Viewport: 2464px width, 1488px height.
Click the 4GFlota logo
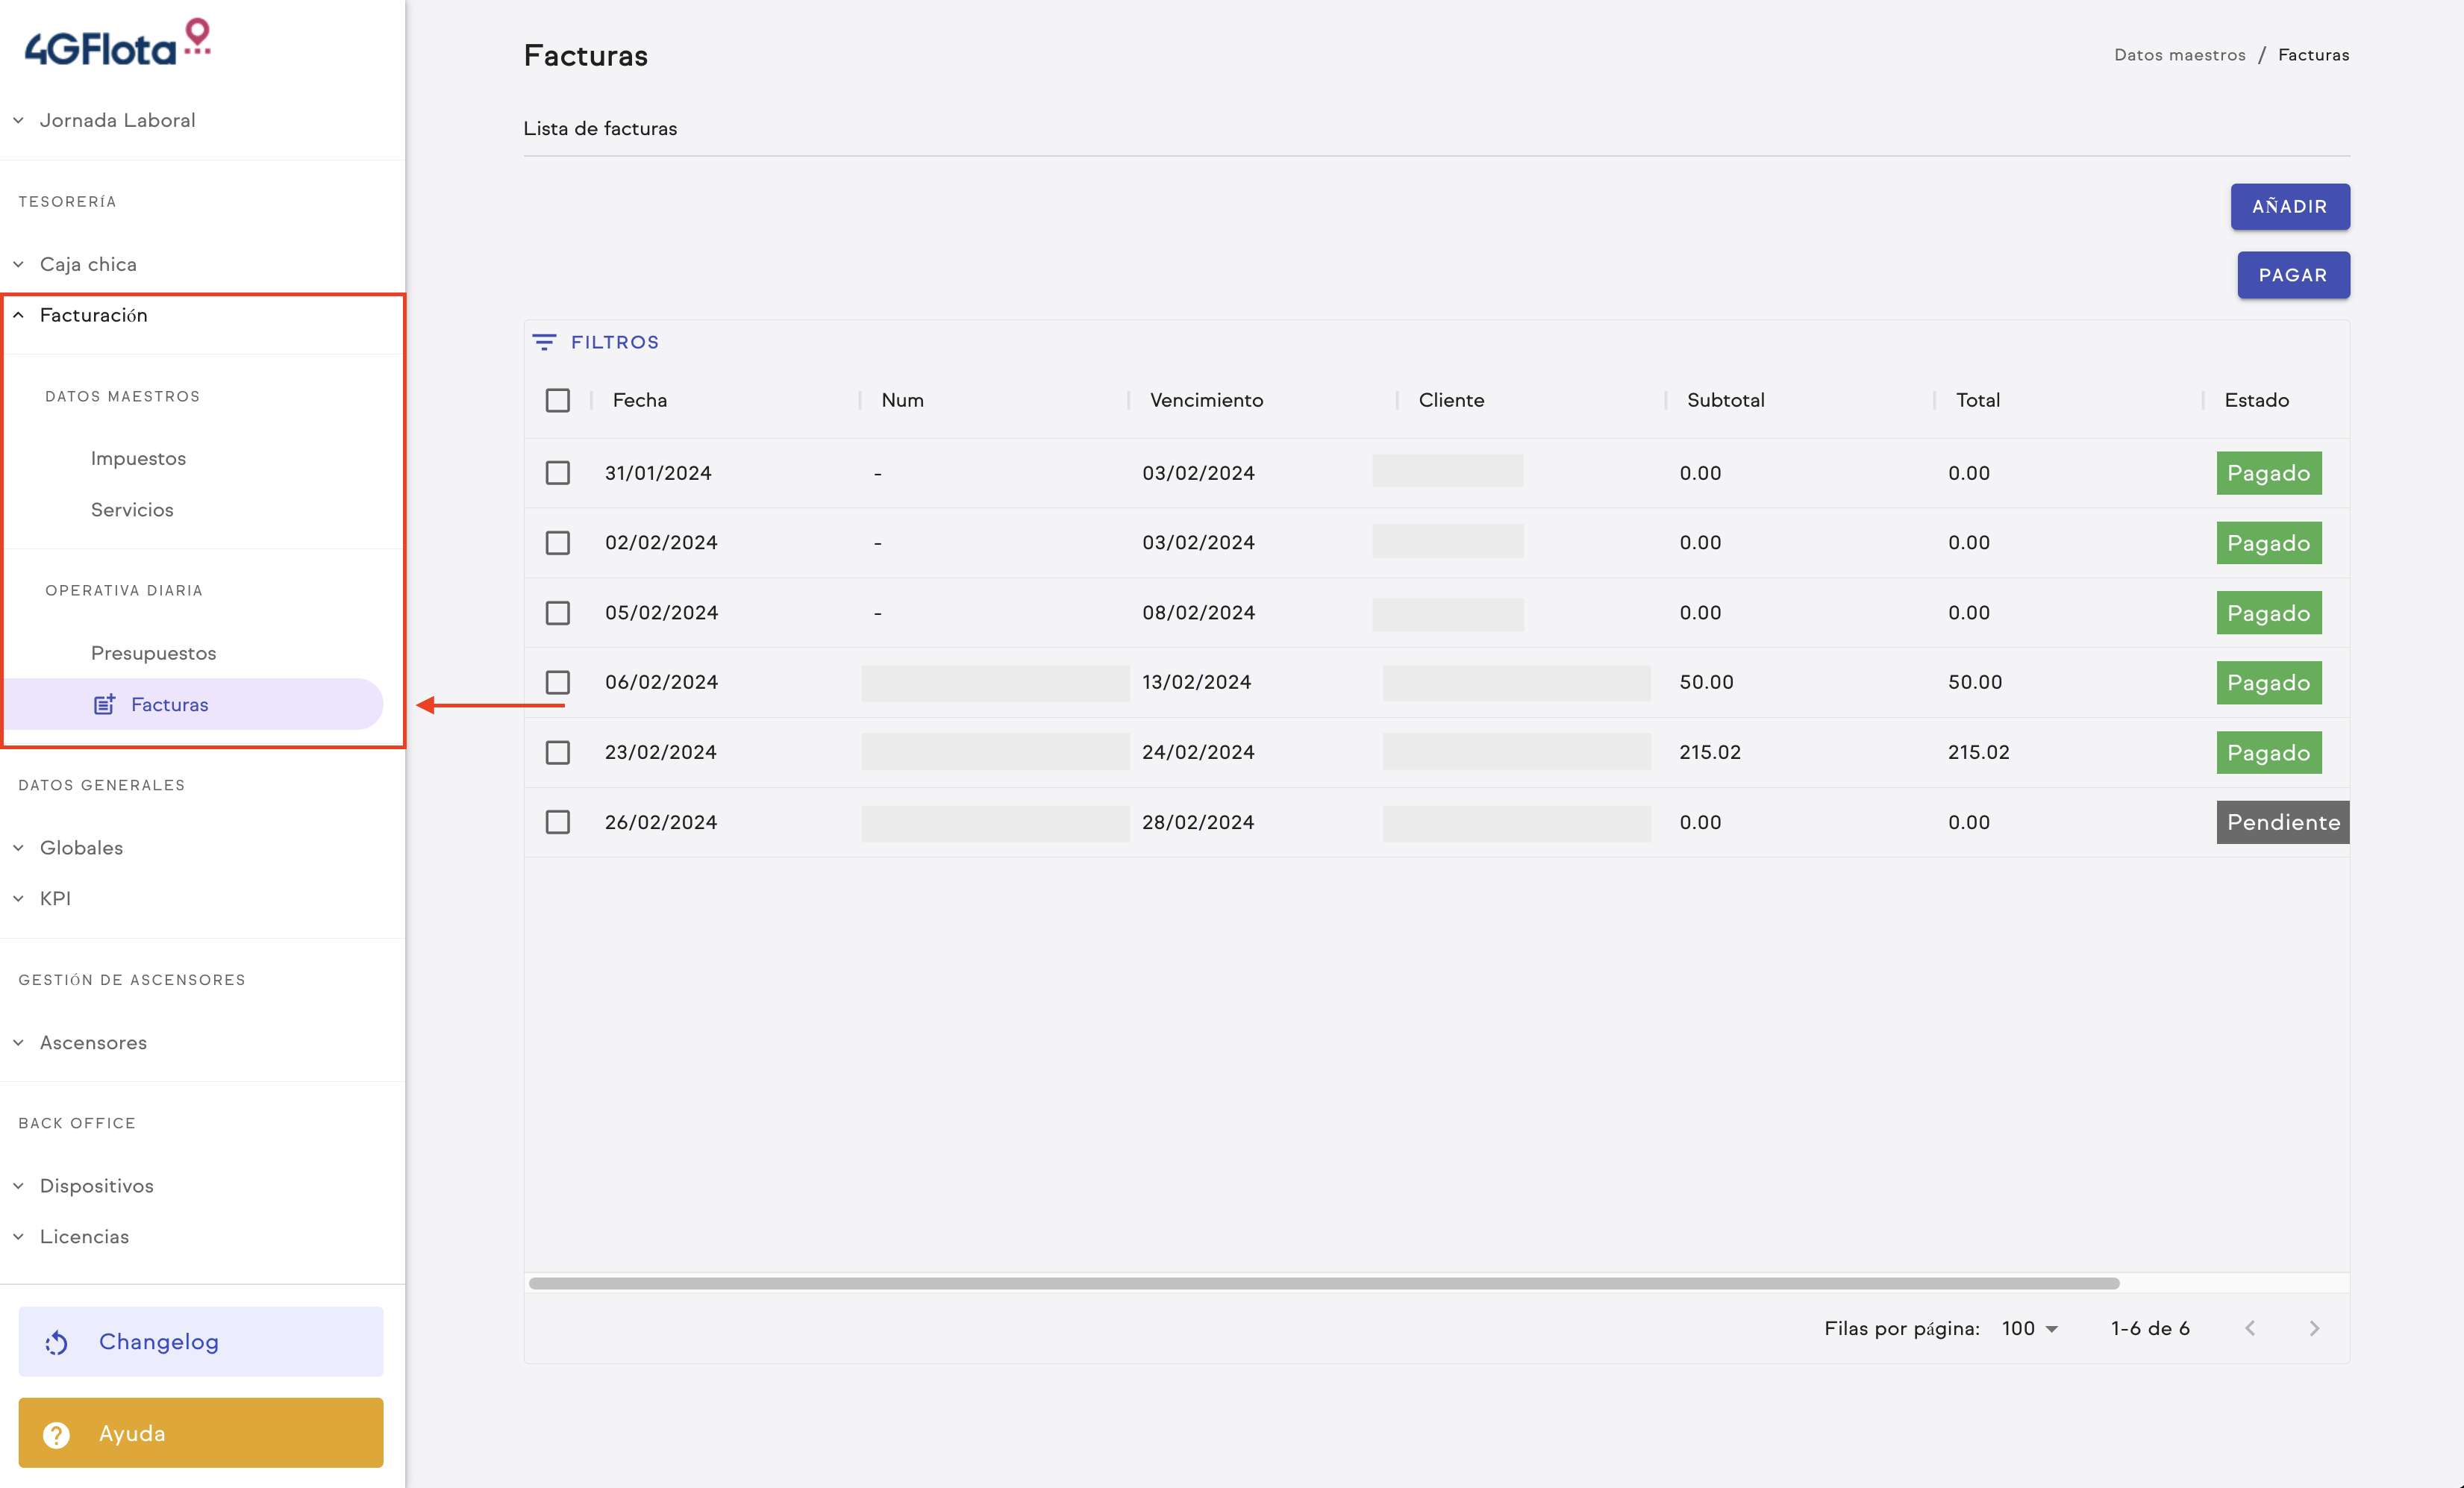click(118, 45)
